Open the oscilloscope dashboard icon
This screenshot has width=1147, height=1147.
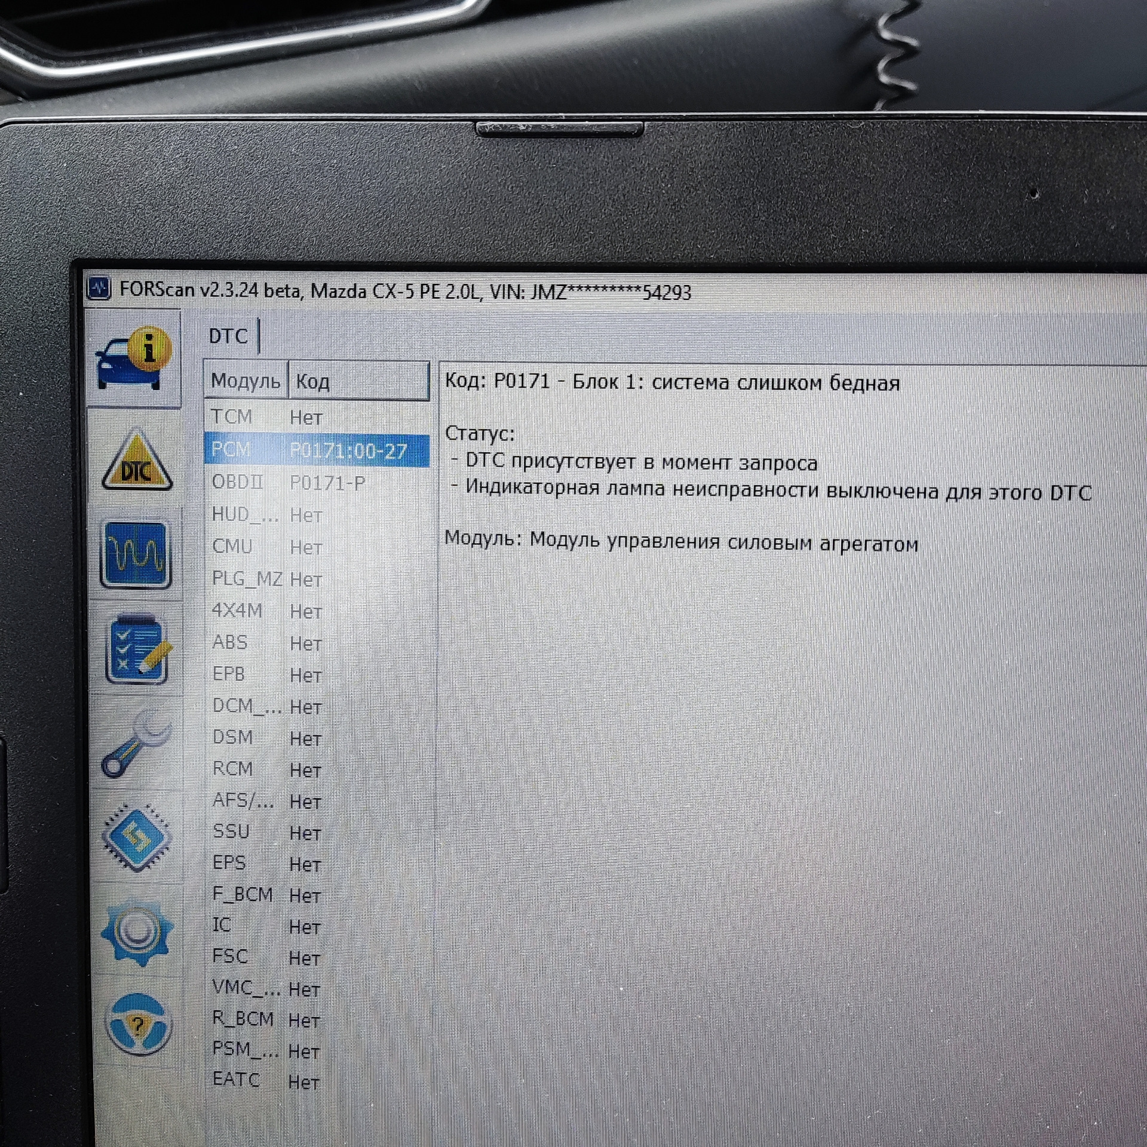pyautogui.click(x=135, y=554)
